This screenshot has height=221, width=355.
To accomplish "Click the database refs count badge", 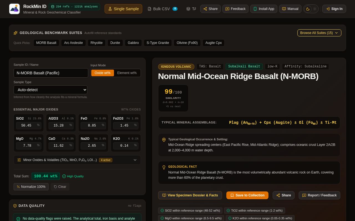I will tap(74, 7).
